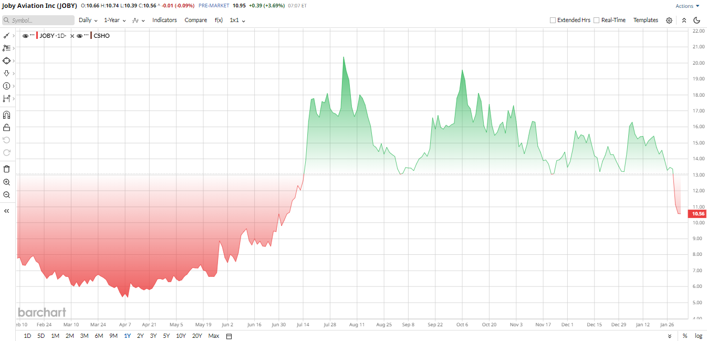
Task: Select the 9M time range
Action: click(113, 336)
